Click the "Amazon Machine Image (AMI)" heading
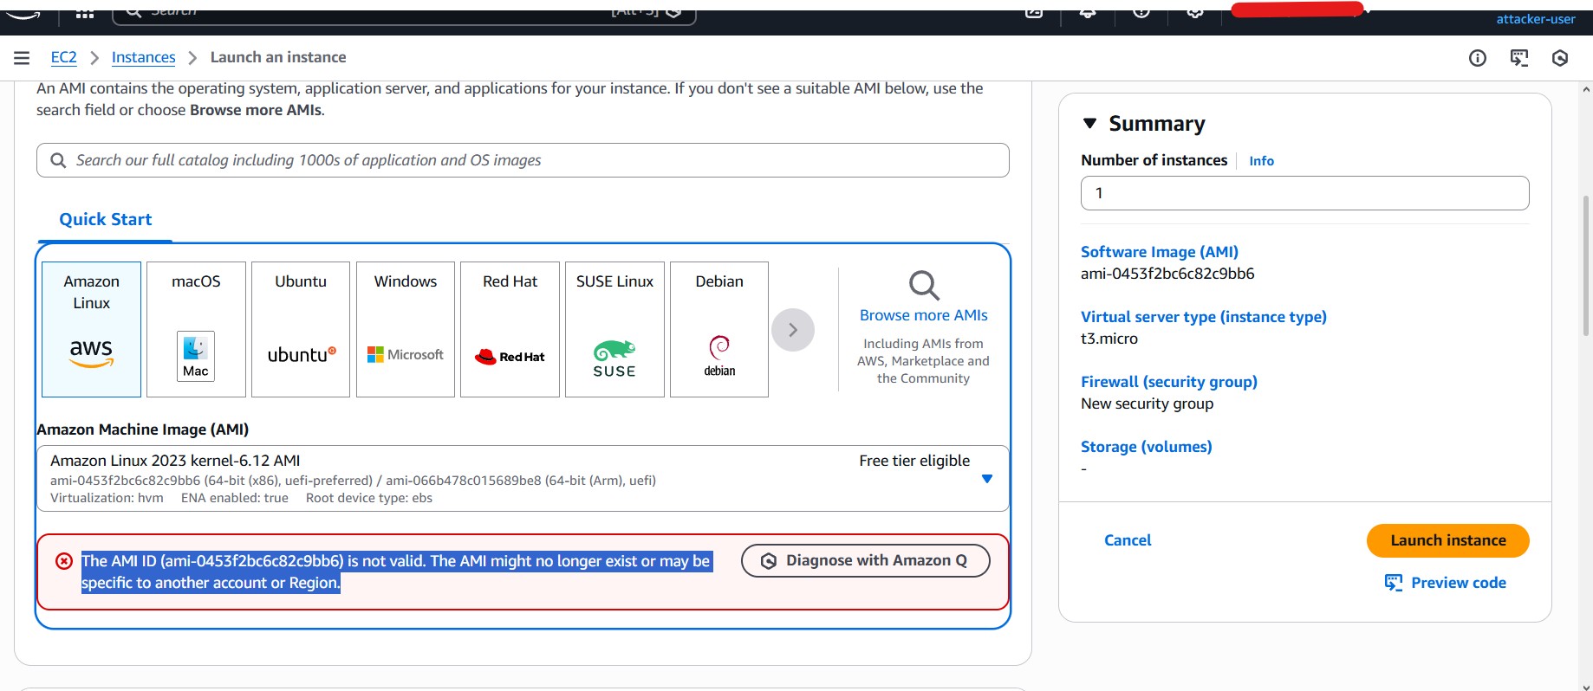1593x691 pixels. pos(143,429)
